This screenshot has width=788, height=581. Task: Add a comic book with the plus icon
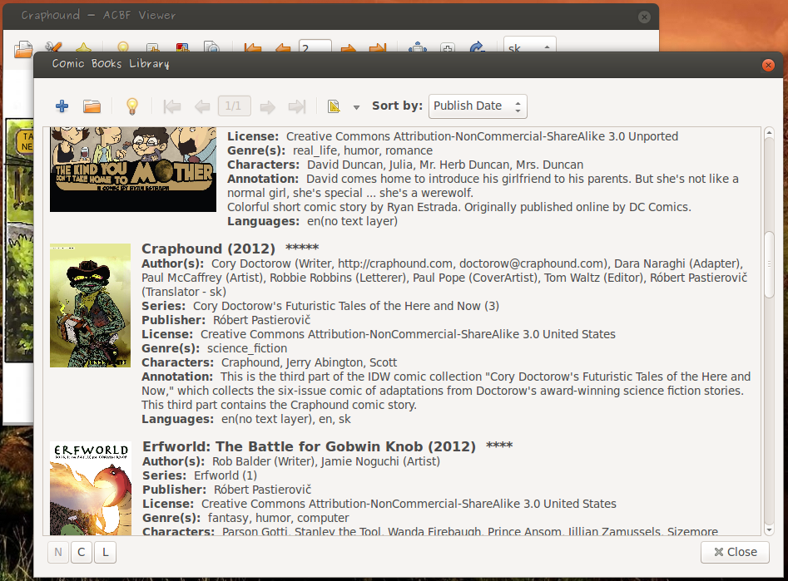tap(62, 106)
